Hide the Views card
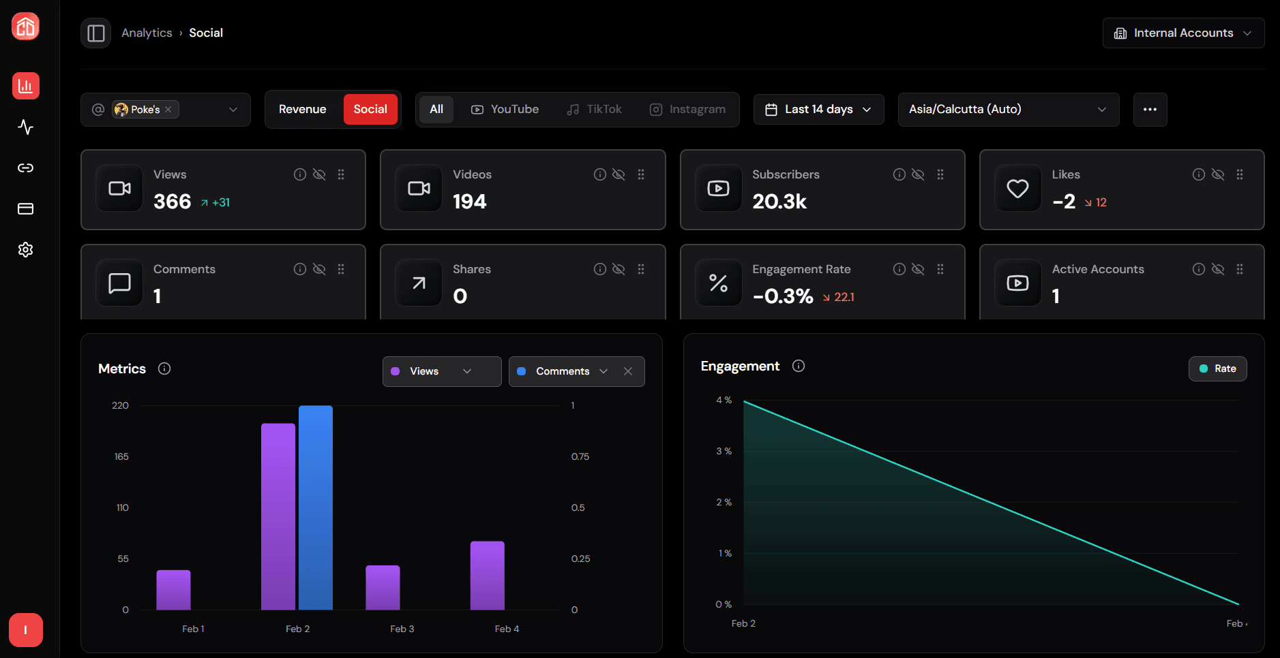This screenshot has height=658, width=1280. [x=319, y=174]
